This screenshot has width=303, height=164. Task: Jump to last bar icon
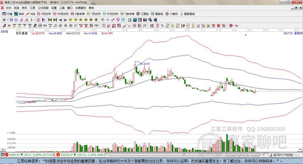pos(55,20)
